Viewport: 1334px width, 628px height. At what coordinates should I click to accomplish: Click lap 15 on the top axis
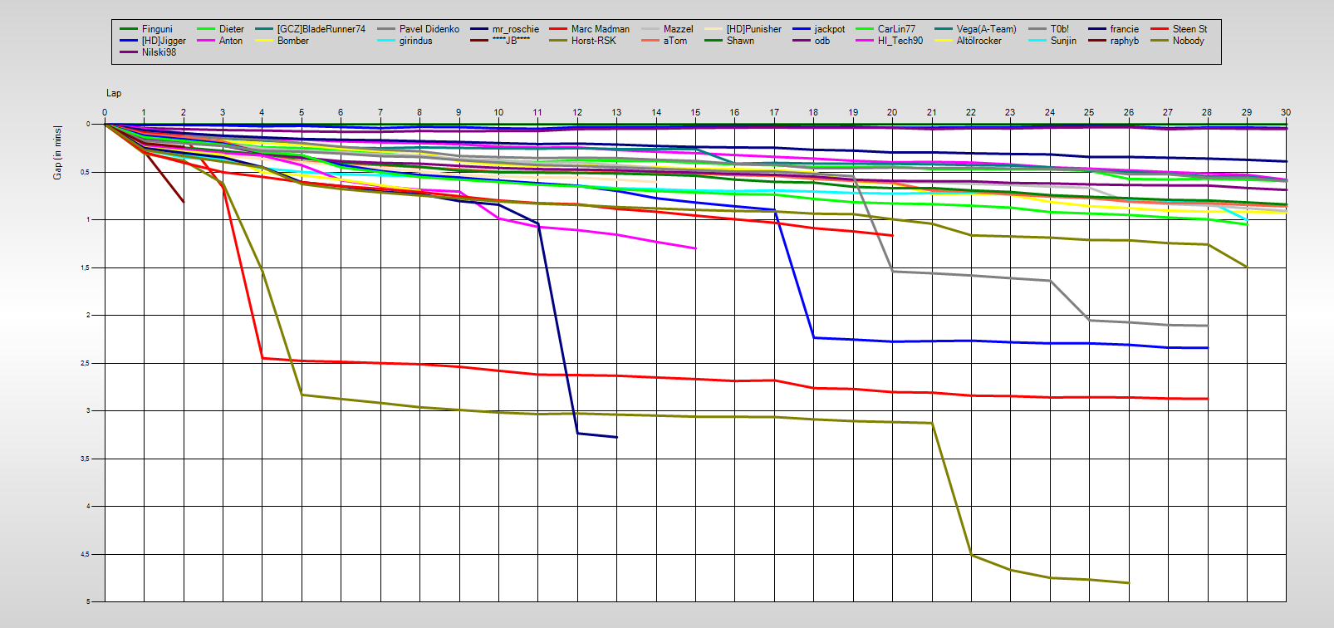pos(695,112)
